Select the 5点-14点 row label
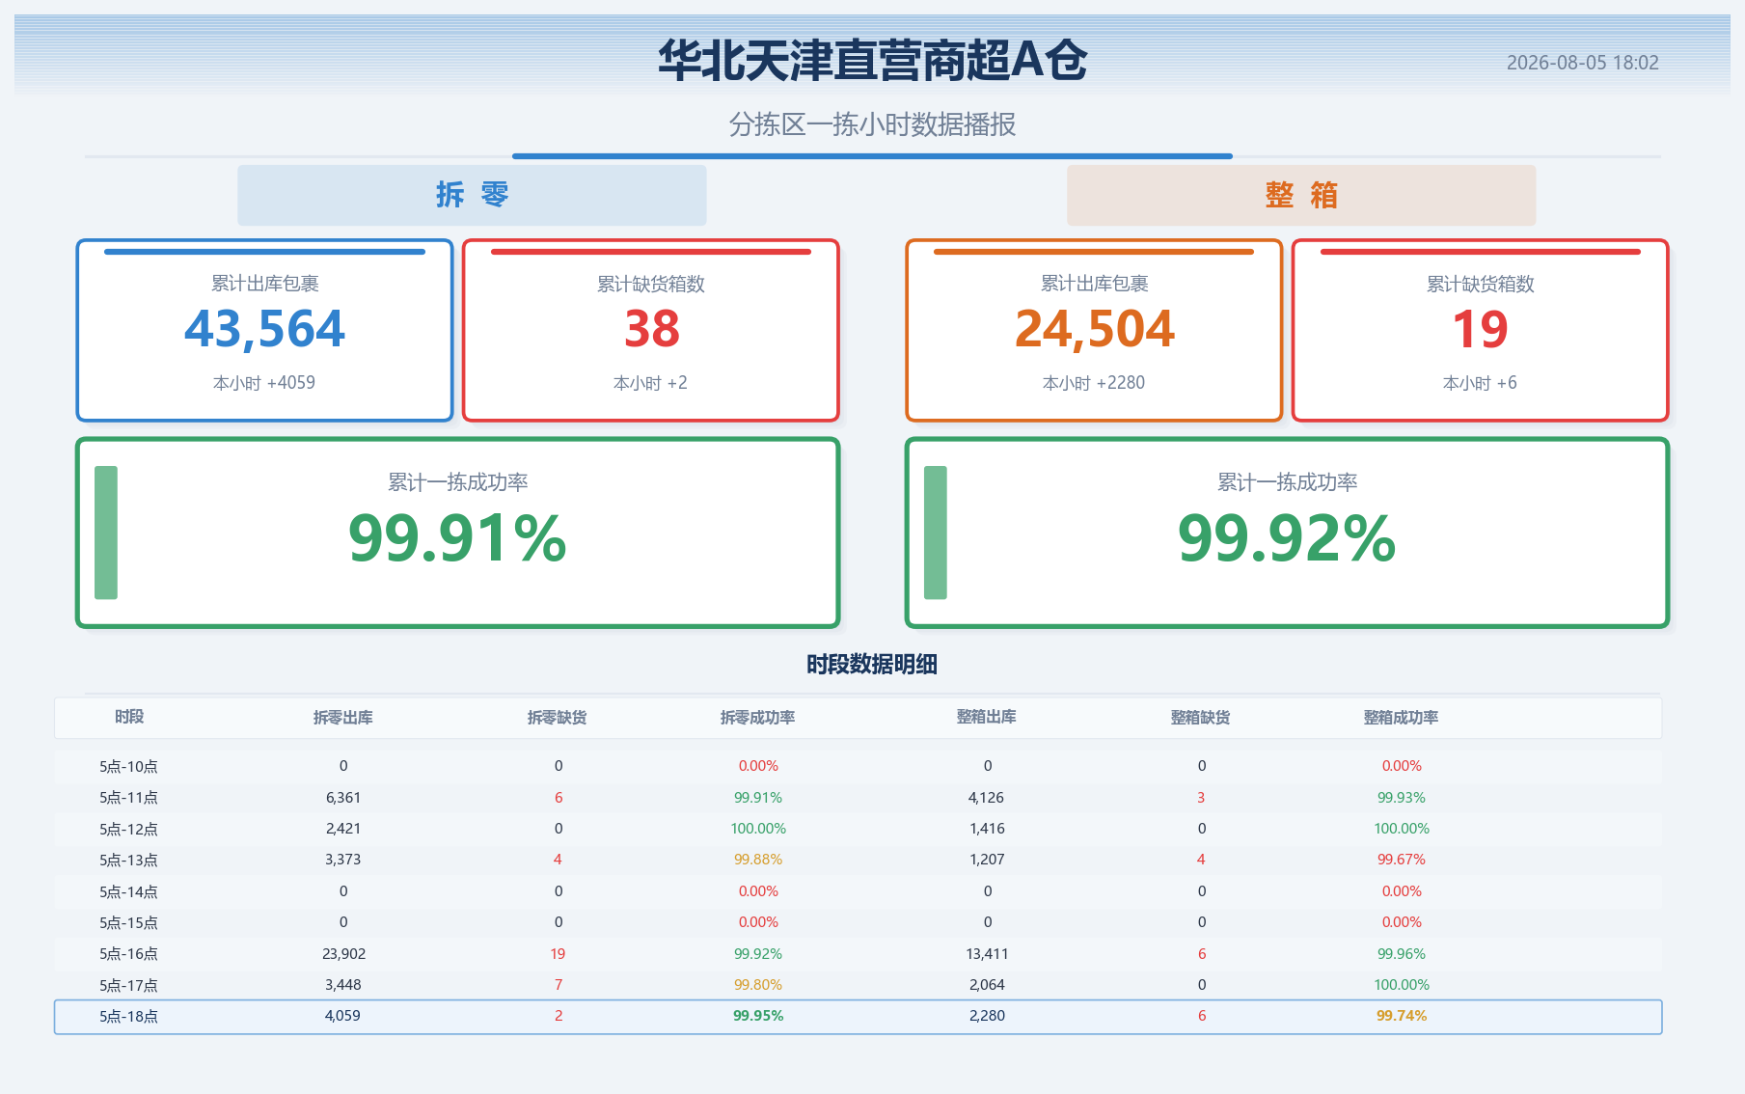 128,891
